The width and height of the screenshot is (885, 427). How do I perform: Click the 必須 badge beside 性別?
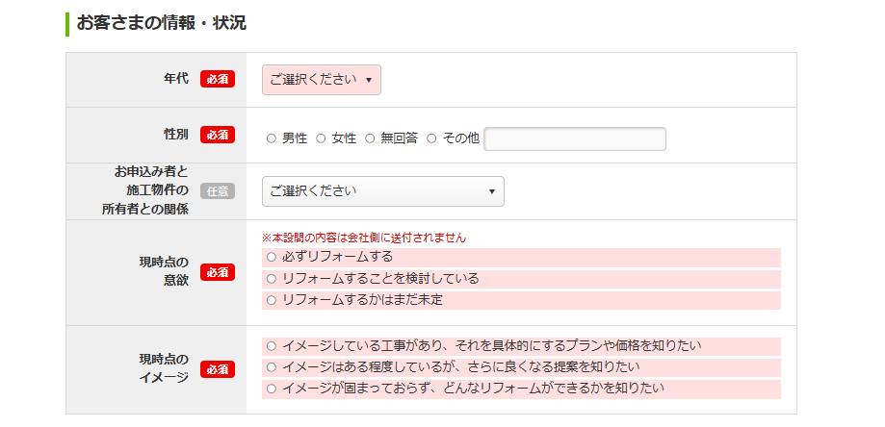[218, 135]
